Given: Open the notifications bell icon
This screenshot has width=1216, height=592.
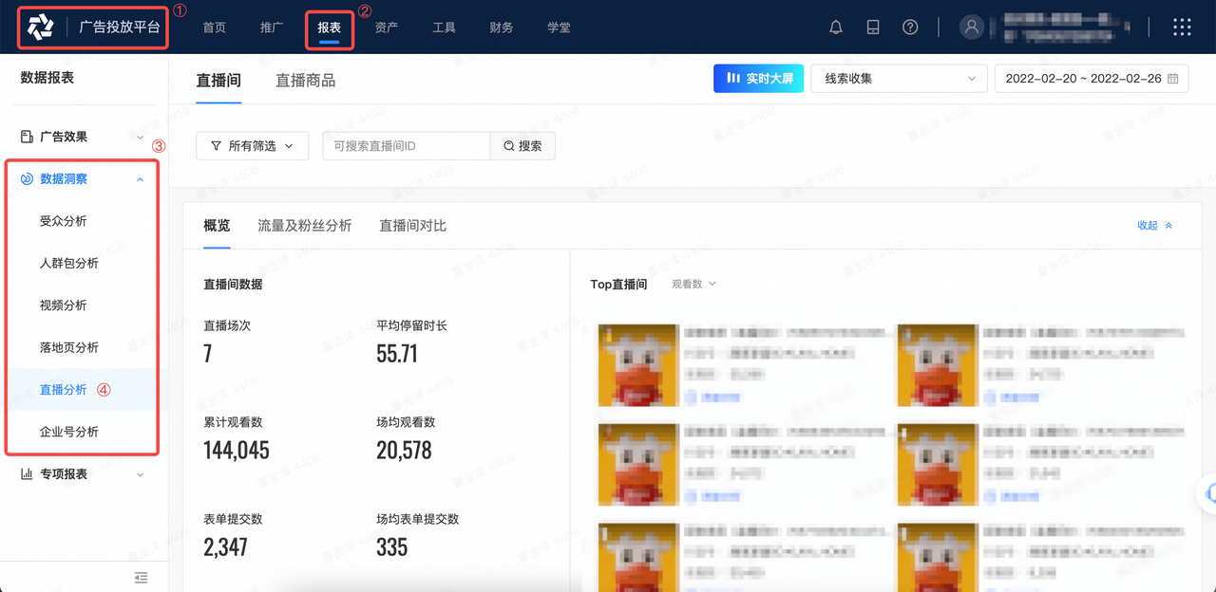Looking at the screenshot, I should pos(835,27).
